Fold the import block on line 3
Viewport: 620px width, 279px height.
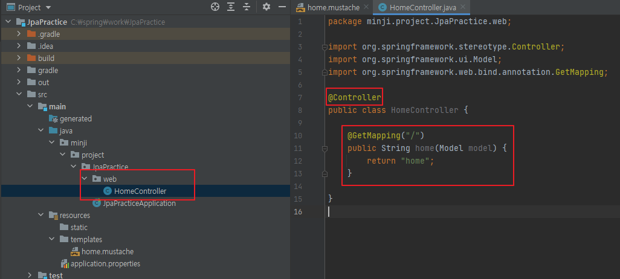(x=325, y=47)
